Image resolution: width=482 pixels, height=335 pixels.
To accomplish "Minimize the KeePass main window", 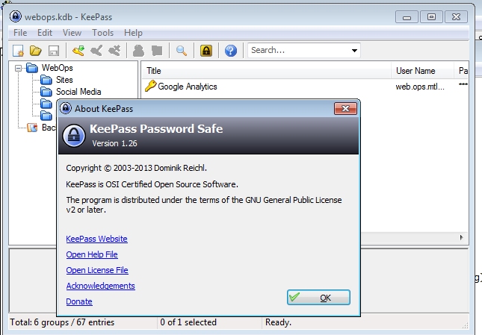I will [407, 17].
